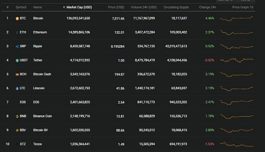
Task: Click EOS circulating supply 945,523,202
Action: click(178, 102)
